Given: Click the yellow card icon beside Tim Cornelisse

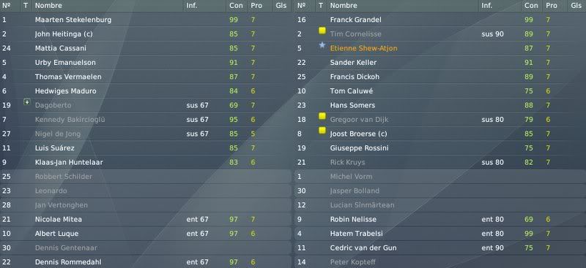Looking at the screenshot, I should 322,31.
